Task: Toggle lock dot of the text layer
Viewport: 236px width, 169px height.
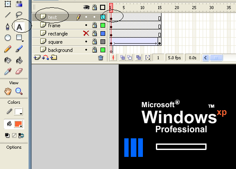Action: pyautogui.click(x=94, y=17)
